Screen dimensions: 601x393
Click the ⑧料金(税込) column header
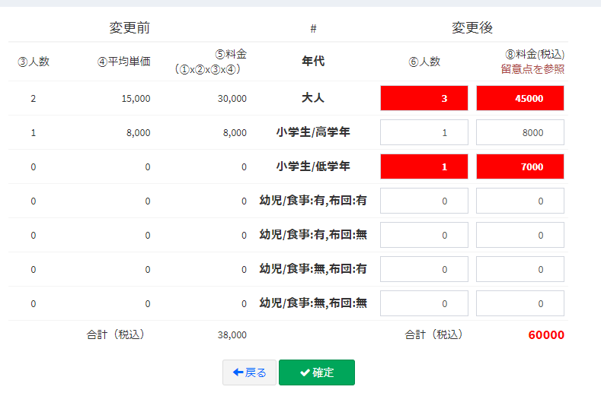535,54
